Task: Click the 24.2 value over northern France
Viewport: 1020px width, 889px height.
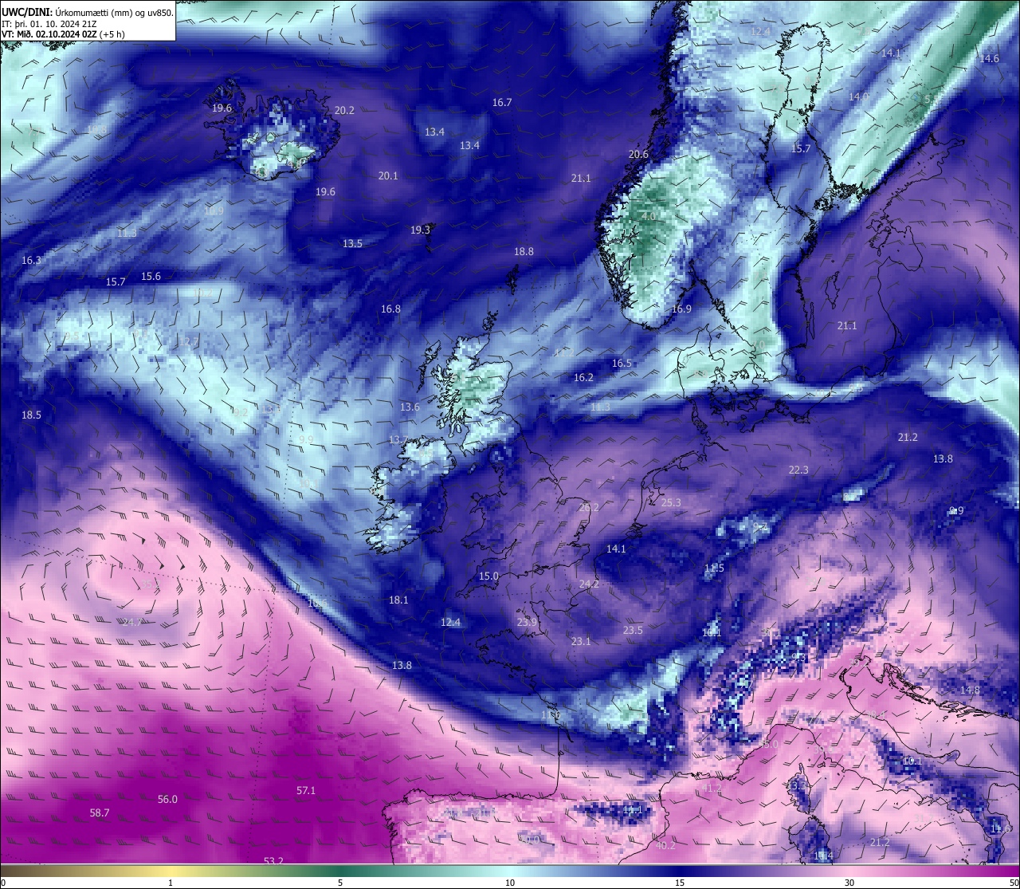Action: pyautogui.click(x=589, y=584)
